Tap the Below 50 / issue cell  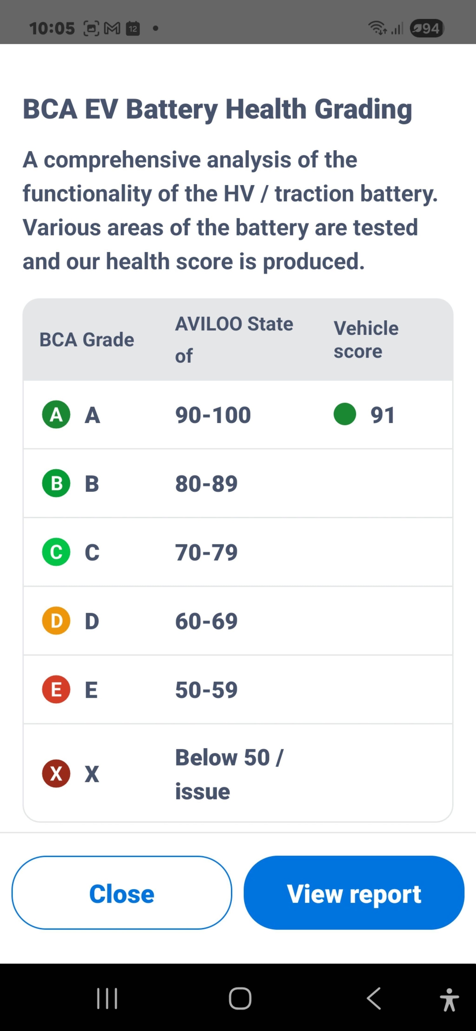[x=228, y=774]
